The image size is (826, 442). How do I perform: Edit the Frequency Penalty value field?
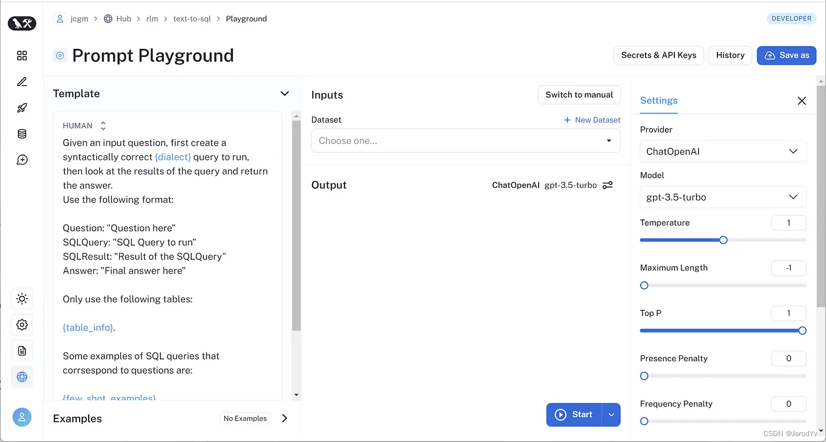[x=789, y=404]
